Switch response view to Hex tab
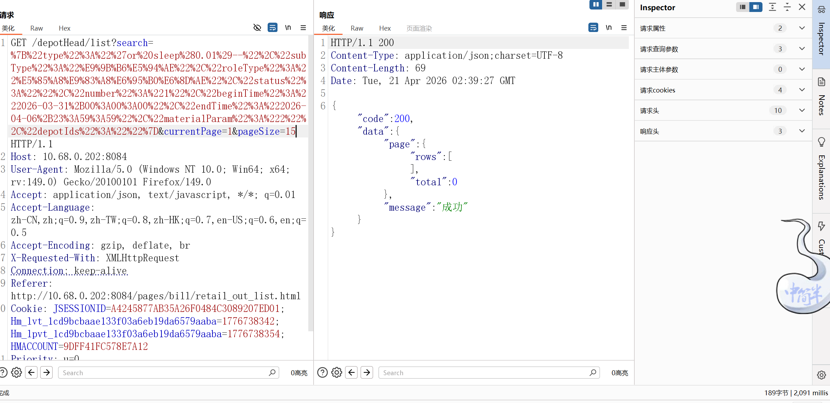 click(x=385, y=28)
